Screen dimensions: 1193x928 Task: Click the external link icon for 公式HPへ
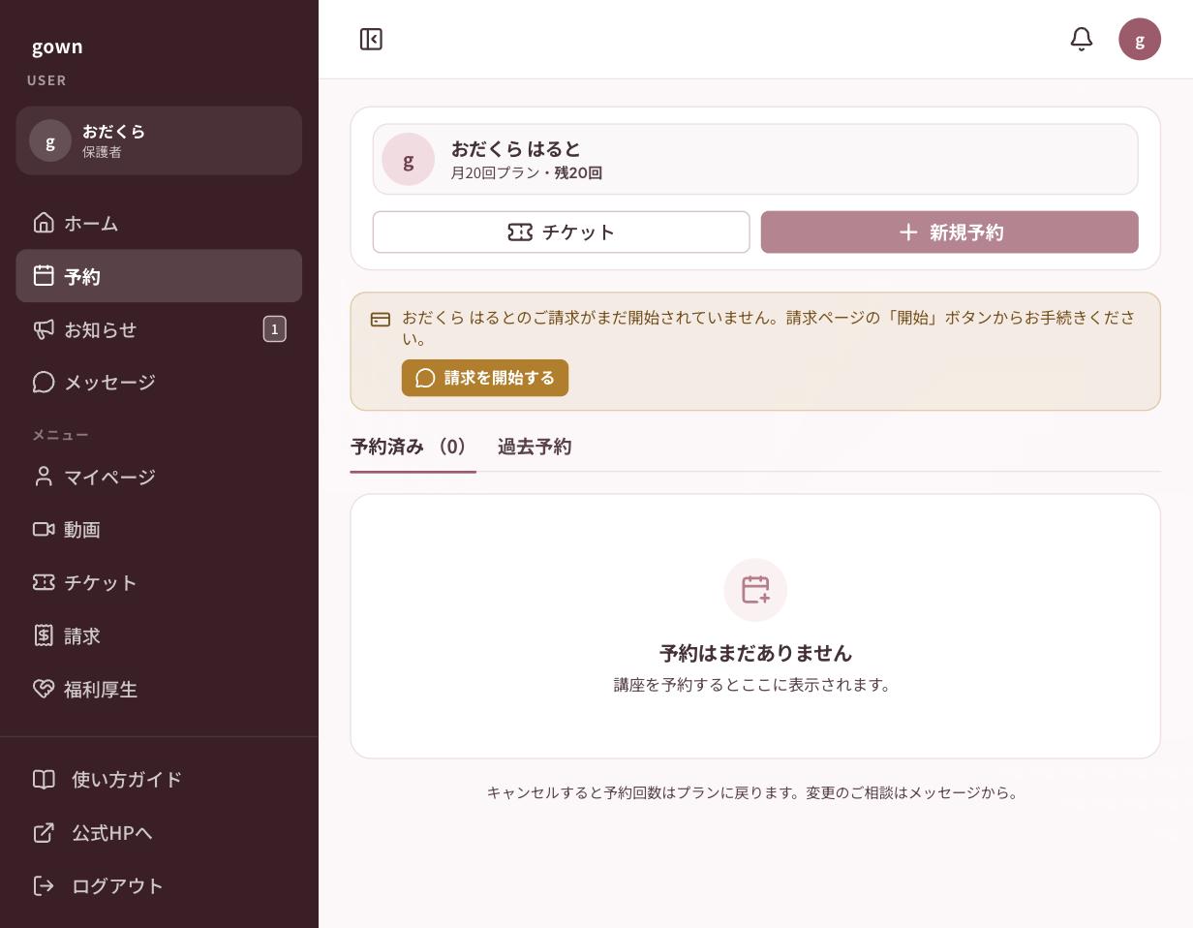tap(44, 832)
